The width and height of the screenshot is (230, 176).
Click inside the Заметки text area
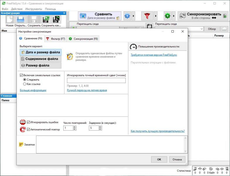pos(110,144)
